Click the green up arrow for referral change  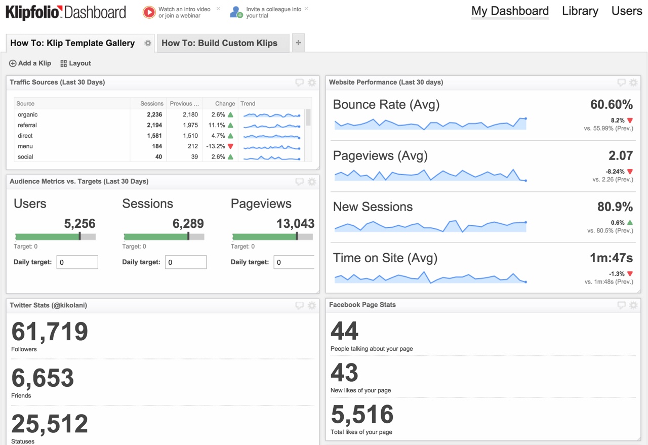point(230,125)
